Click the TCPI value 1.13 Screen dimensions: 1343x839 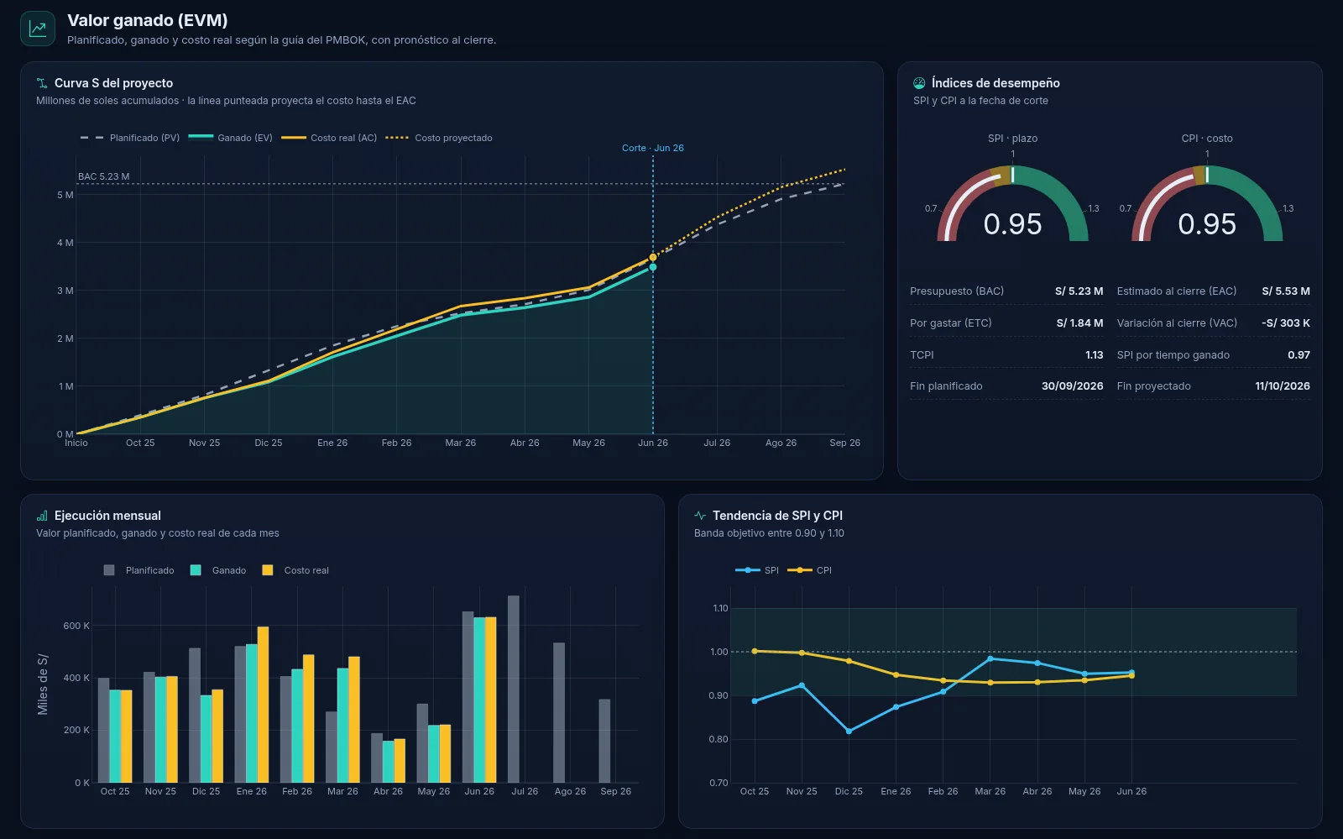[1095, 355]
